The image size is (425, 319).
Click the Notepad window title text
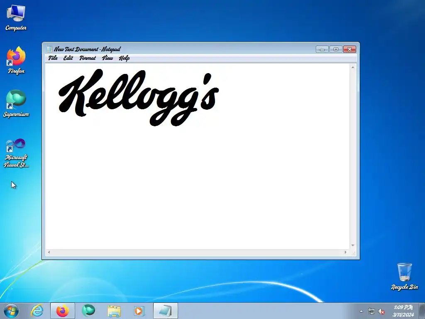tap(87, 49)
